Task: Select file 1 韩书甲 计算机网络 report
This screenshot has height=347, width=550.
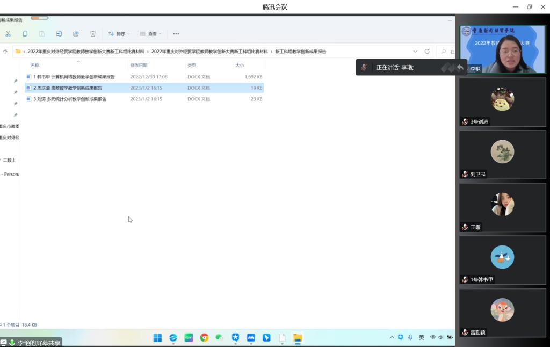Action: 74,77
